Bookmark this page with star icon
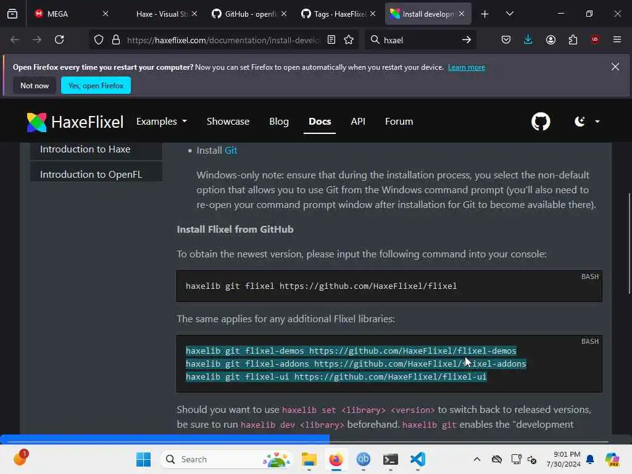Image resolution: width=632 pixels, height=474 pixels. coord(349,39)
